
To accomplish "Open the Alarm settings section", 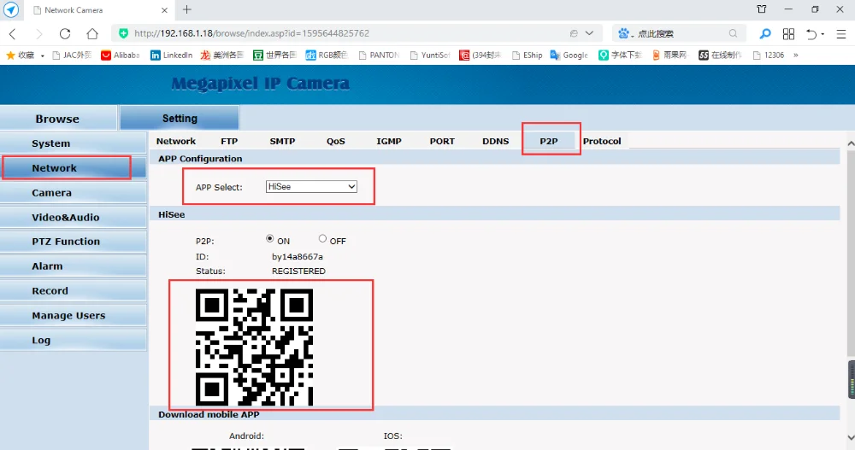I will tap(73, 266).
